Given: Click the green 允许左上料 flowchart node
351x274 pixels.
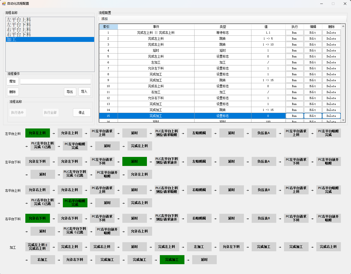Looking at the screenshot, I should 38,133.
